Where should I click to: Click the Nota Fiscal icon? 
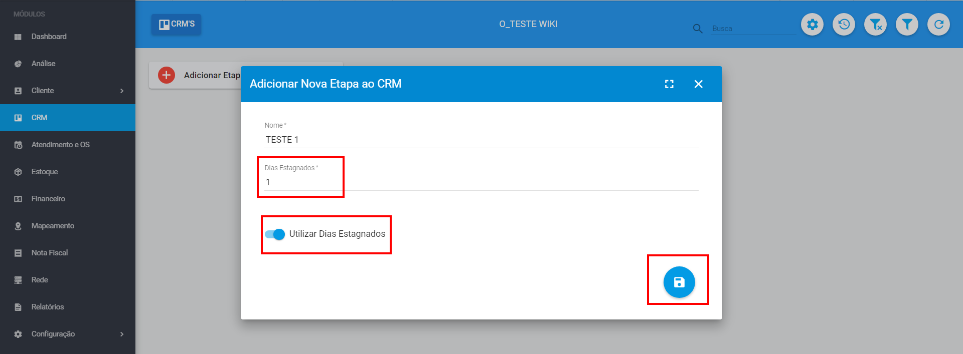click(18, 253)
